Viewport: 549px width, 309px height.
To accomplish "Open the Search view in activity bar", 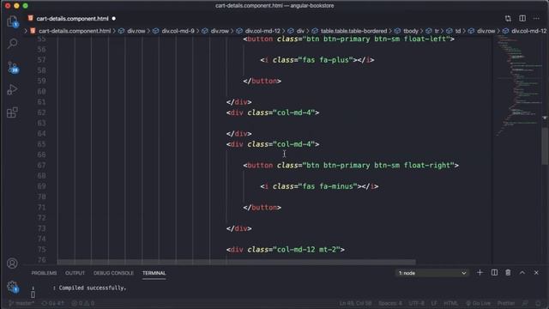I will (x=12, y=44).
